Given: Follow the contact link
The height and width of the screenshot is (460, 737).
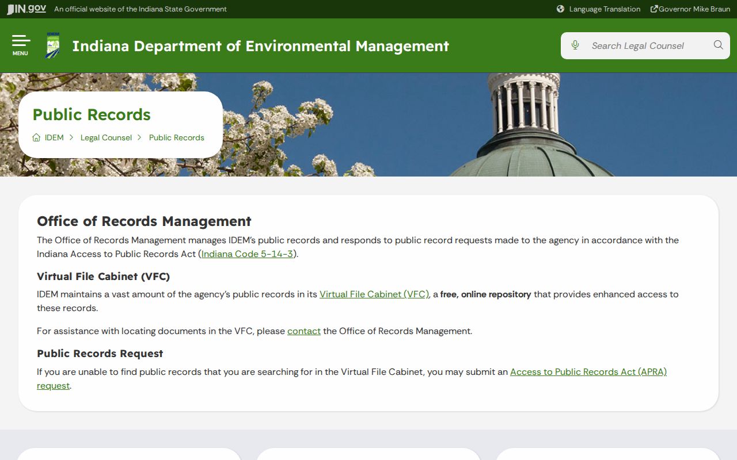Looking at the screenshot, I should [304, 331].
